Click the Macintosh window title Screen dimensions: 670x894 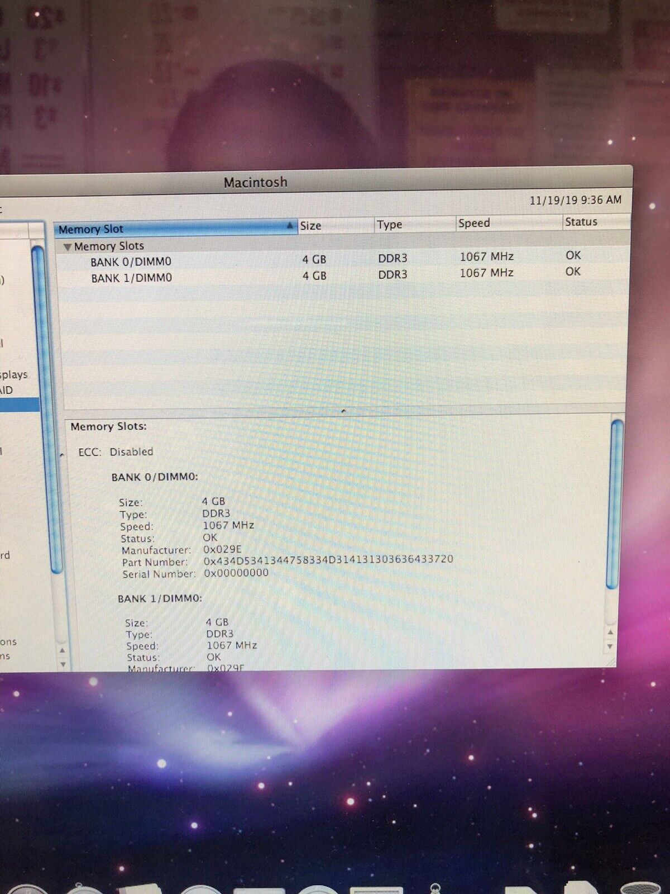[x=256, y=182]
